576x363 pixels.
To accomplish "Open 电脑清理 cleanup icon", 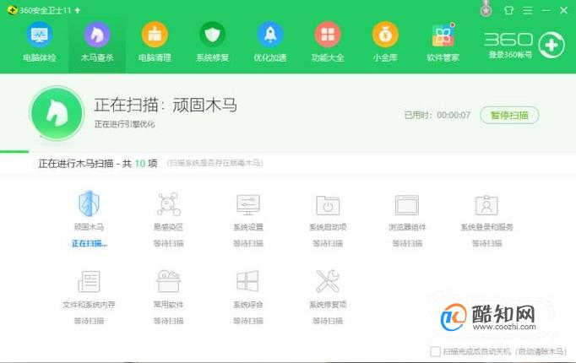I will (155, 35).
